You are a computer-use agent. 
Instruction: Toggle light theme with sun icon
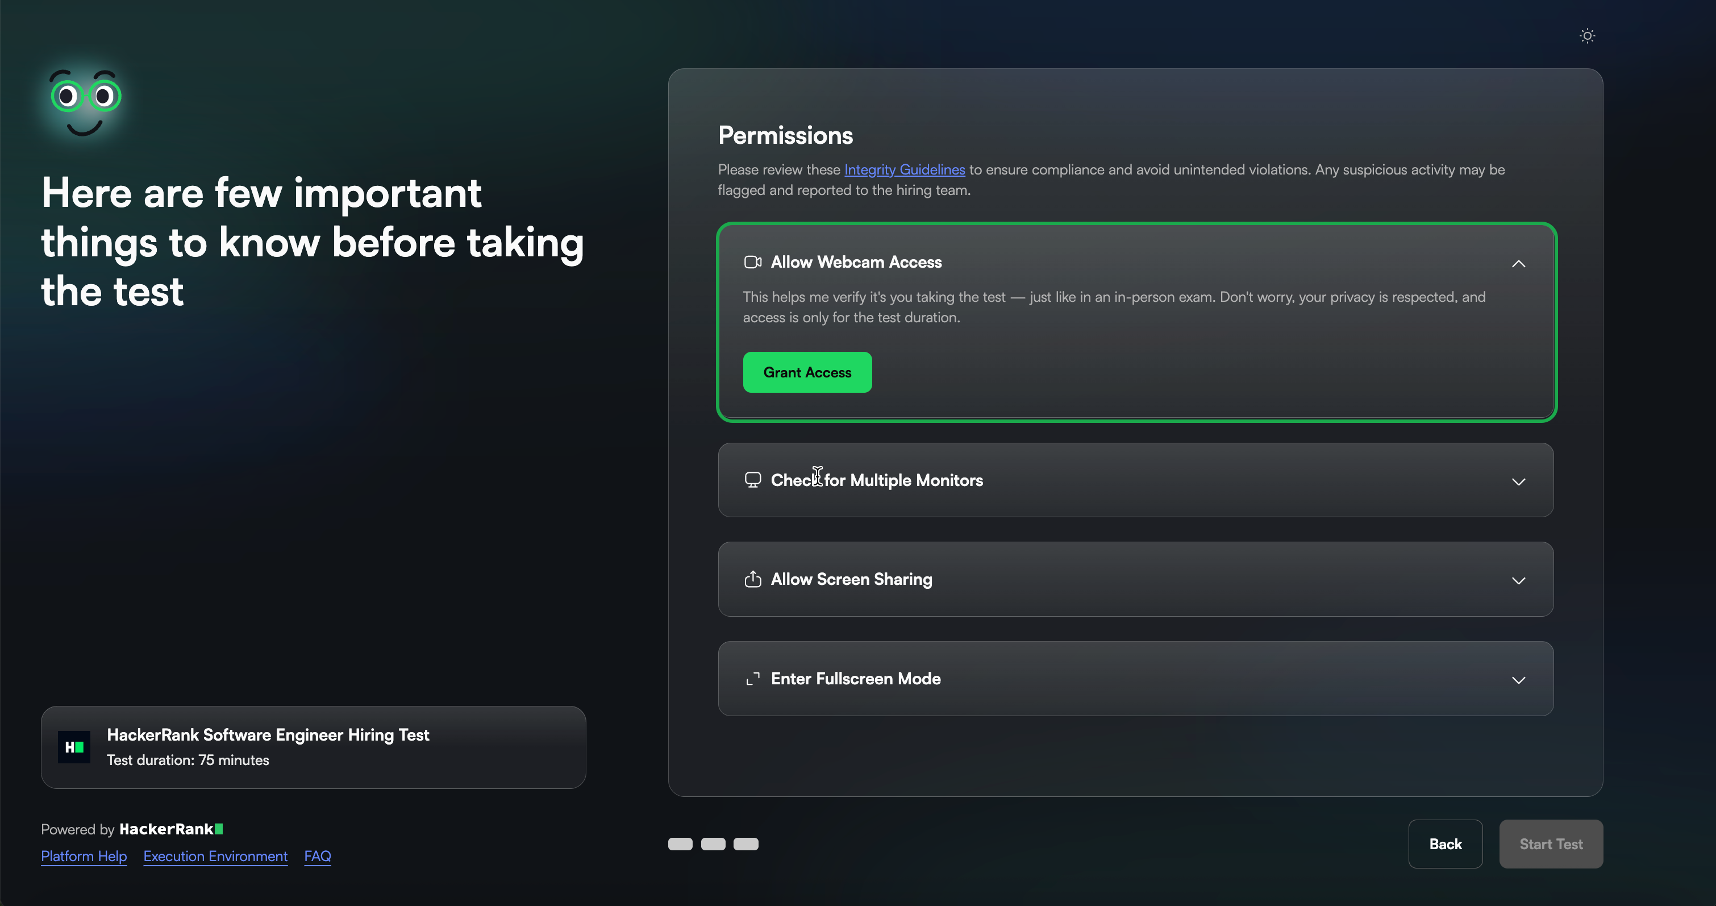click(1587, 36)
